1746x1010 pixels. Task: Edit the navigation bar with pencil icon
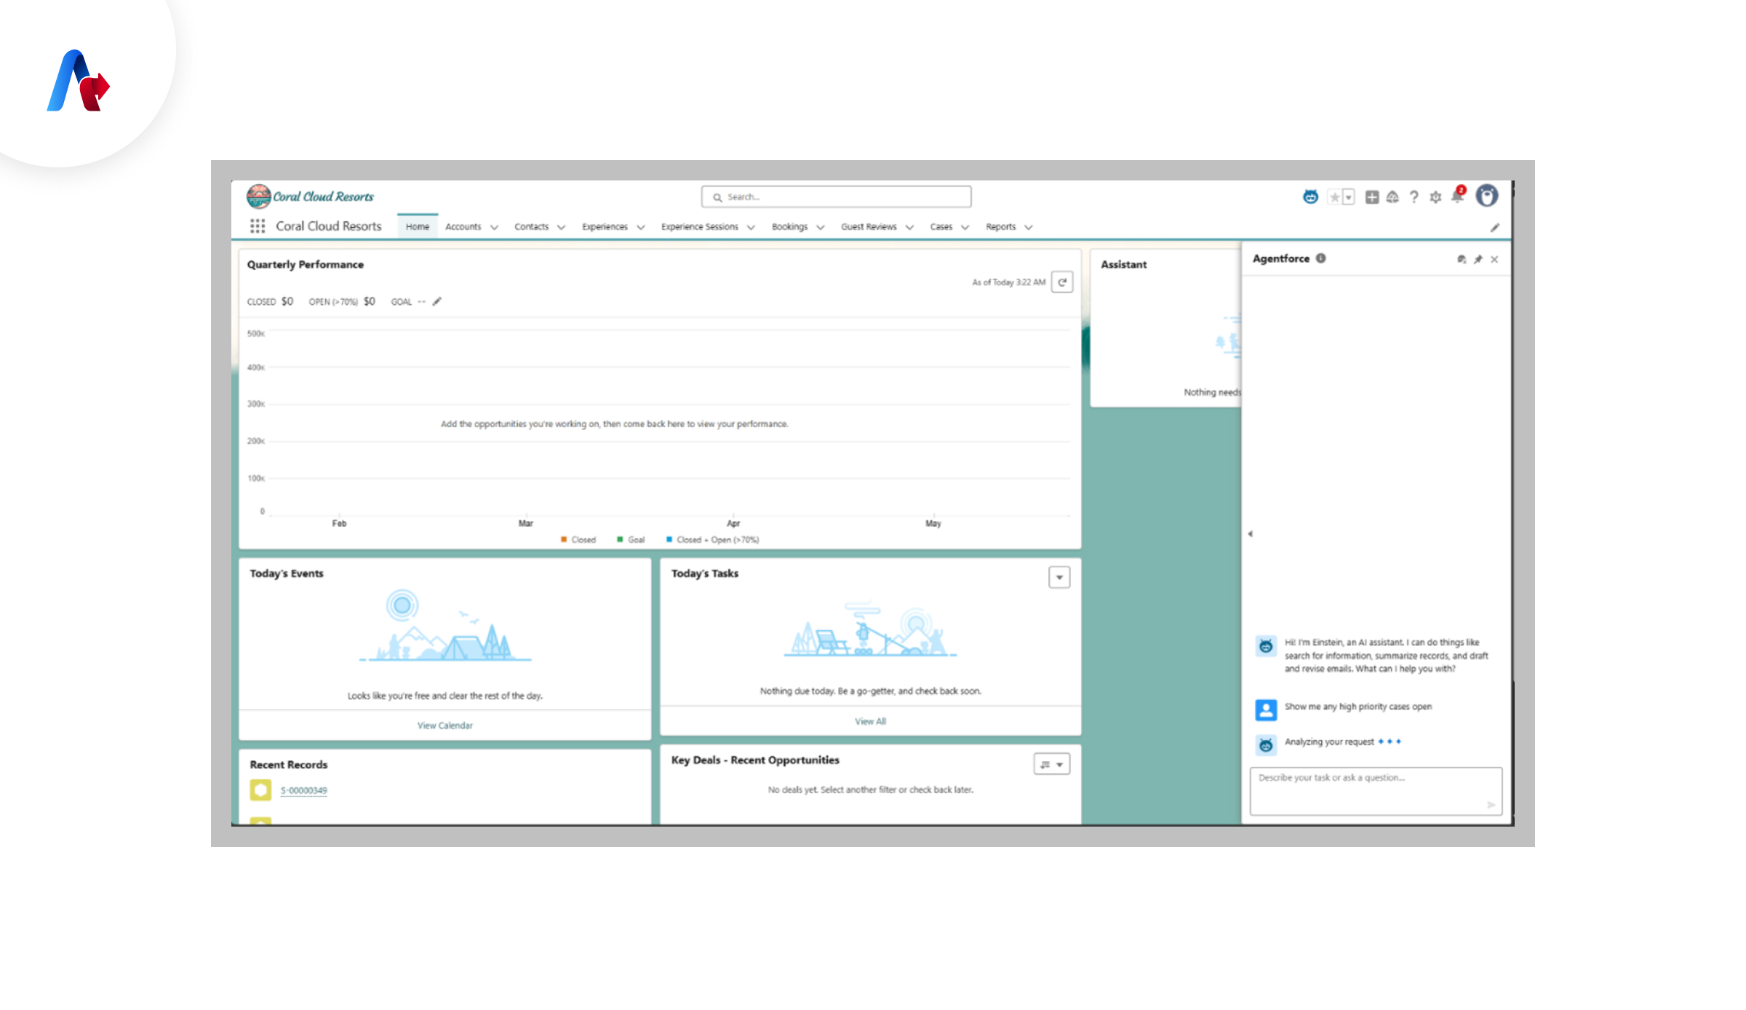[1495, 228]
